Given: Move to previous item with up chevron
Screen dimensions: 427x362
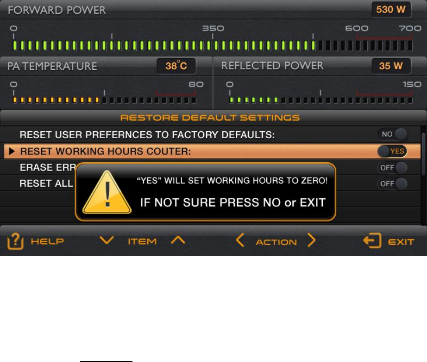Looking at the screenshot, I should [x=178, y=240].
